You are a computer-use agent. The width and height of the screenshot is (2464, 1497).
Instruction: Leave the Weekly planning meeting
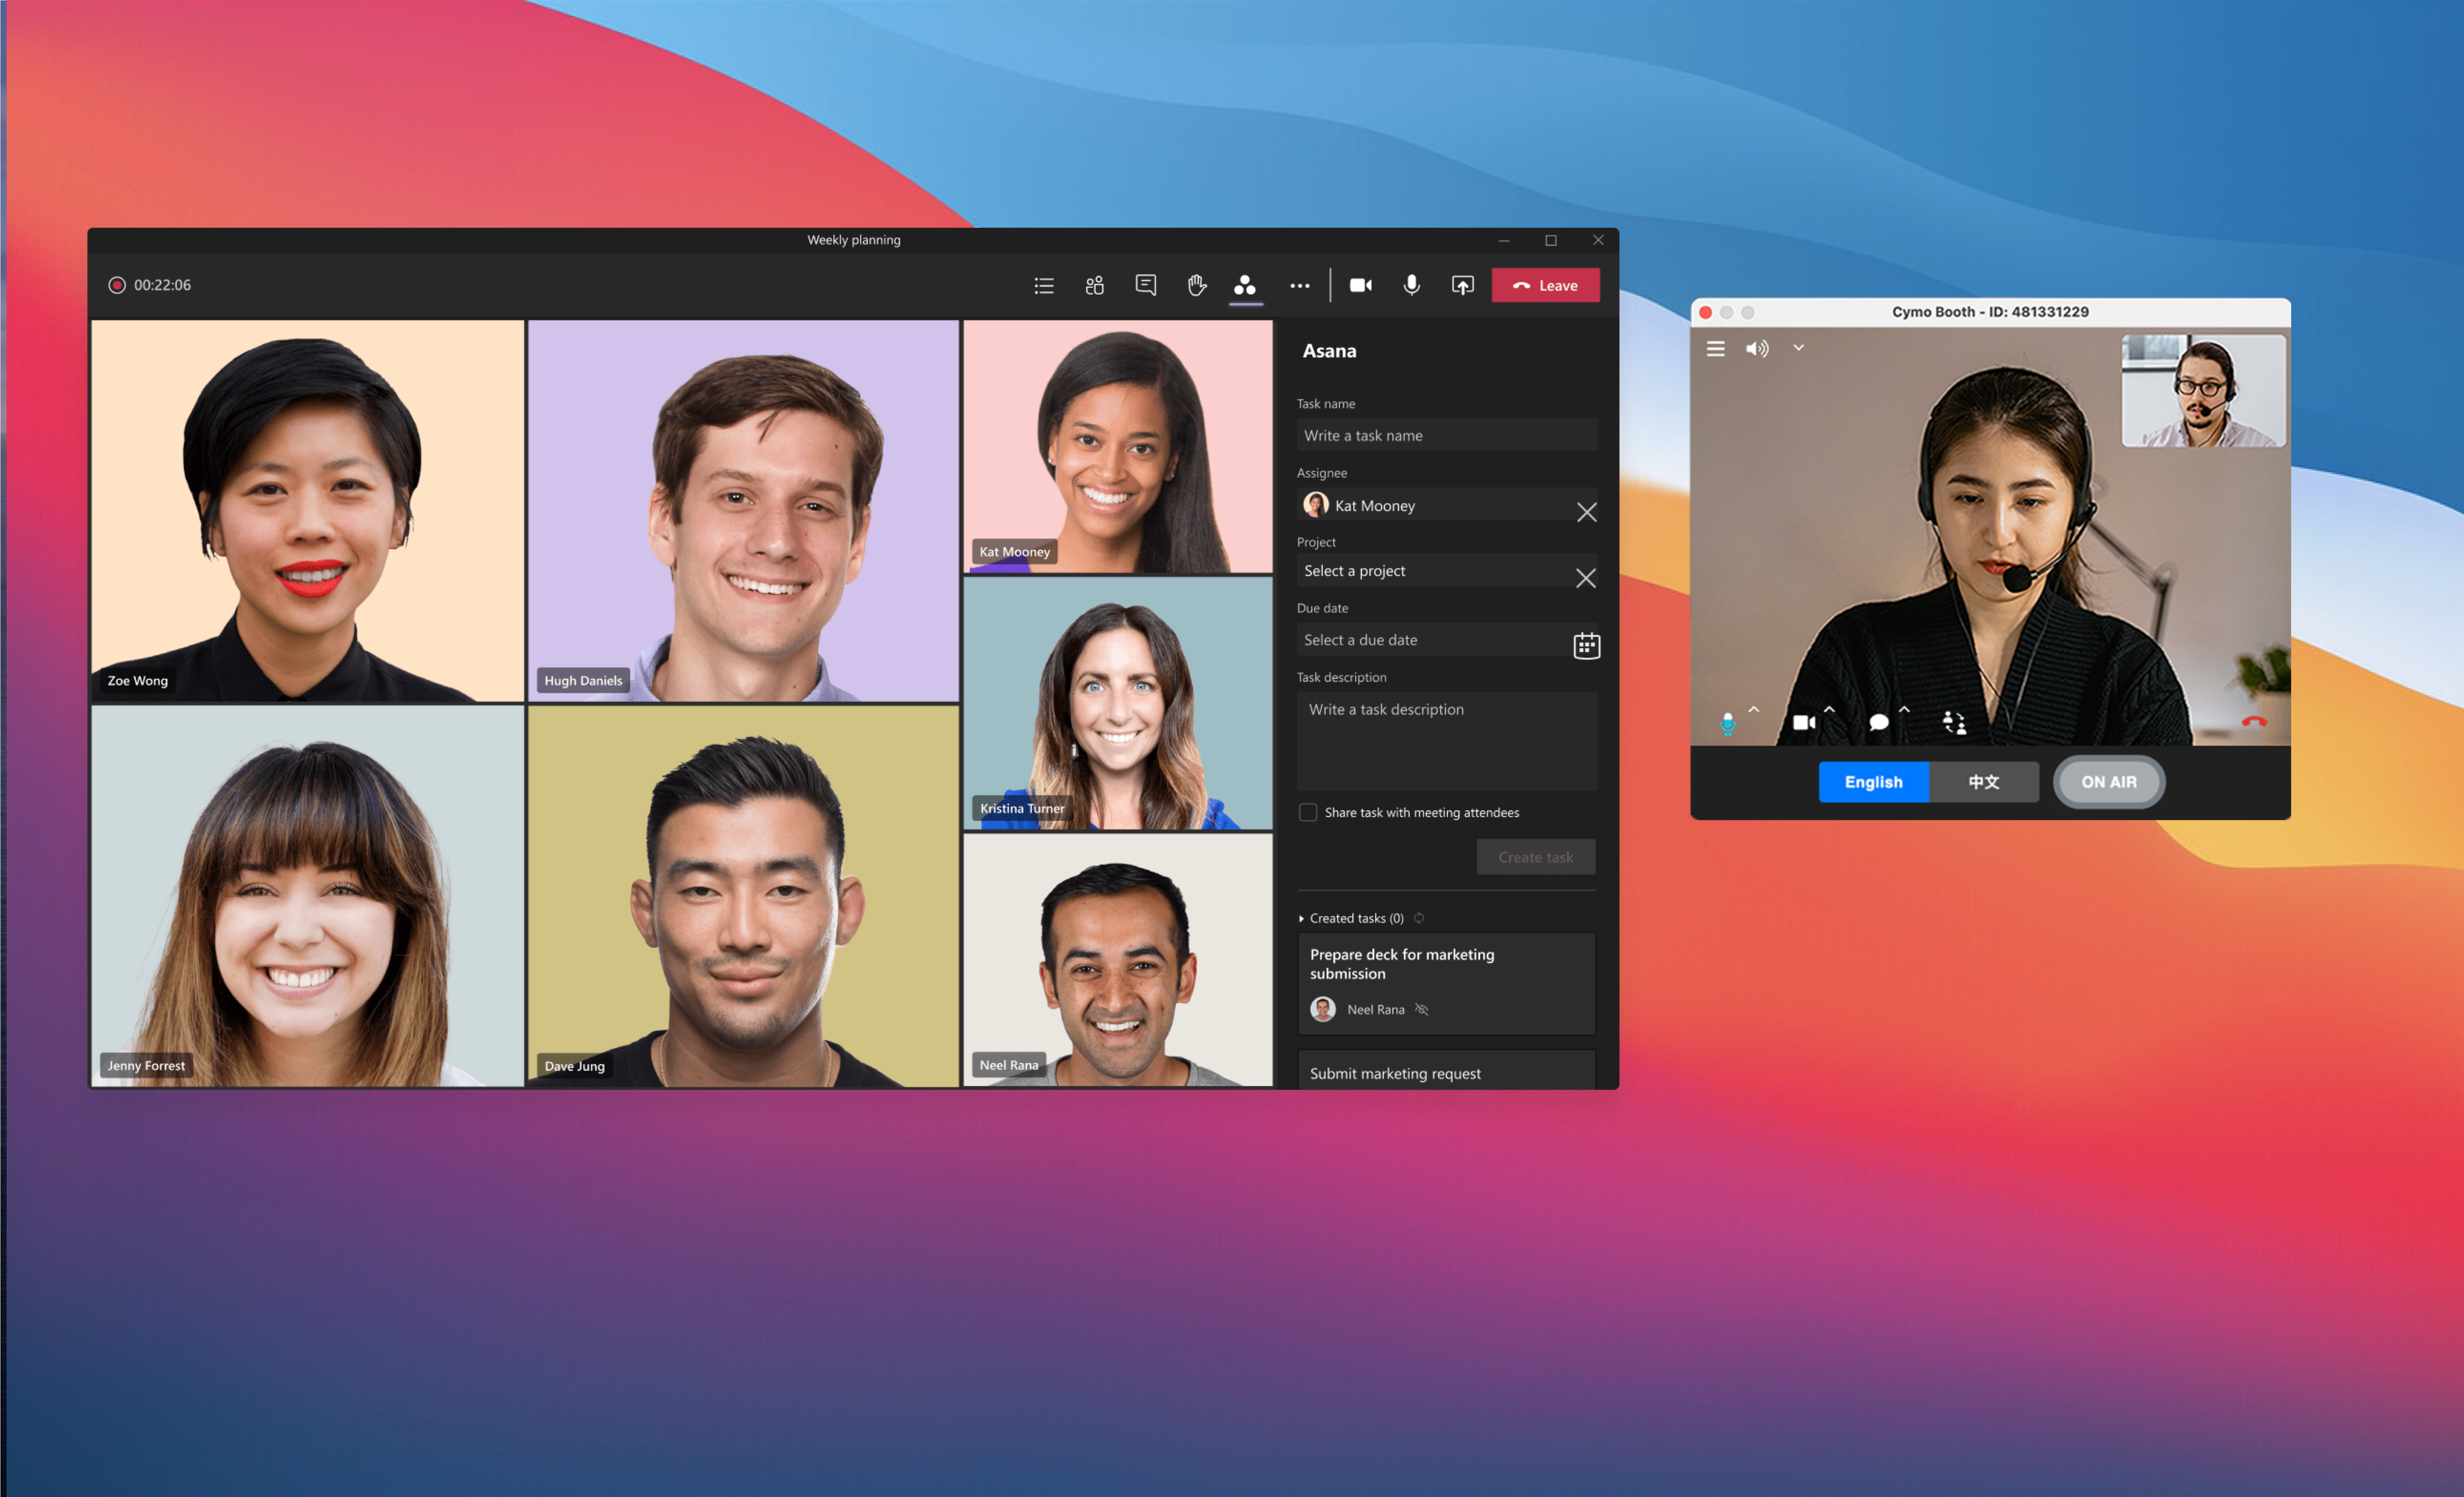click(x=1546, y=286)
